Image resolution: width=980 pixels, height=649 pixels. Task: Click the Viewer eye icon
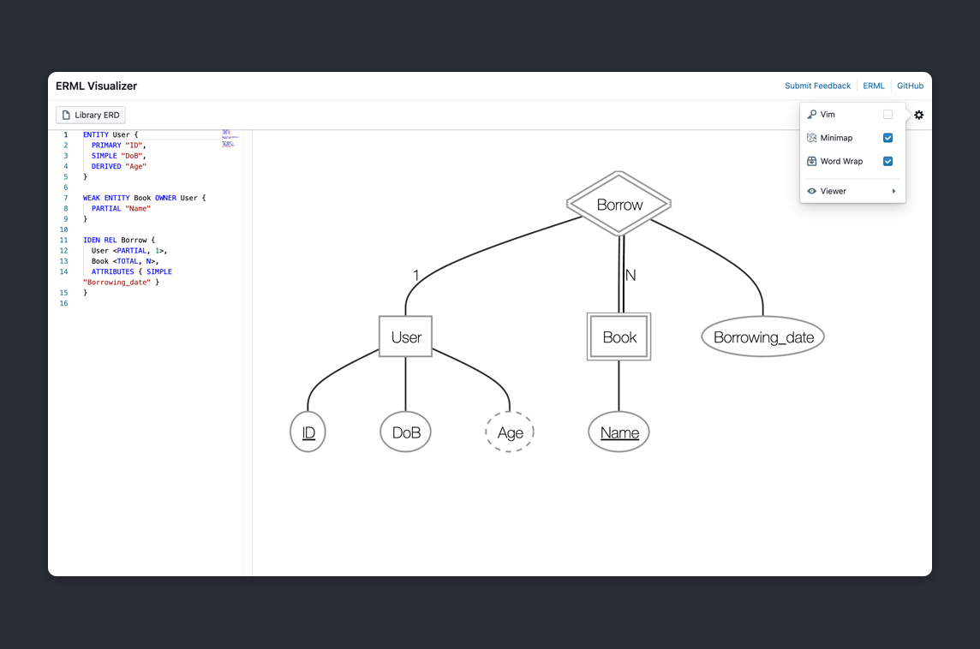point(812,191)
